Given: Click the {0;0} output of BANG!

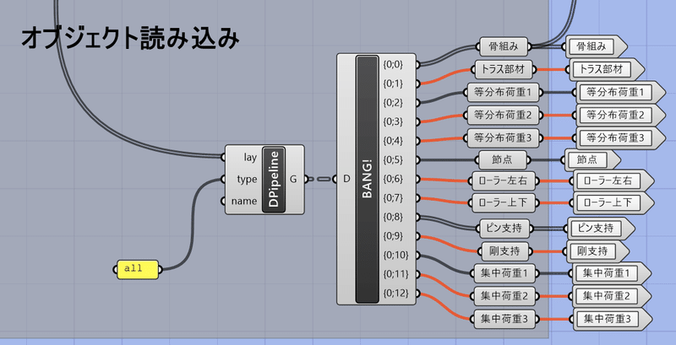Looking at the screenshot, I should [393, 64].
